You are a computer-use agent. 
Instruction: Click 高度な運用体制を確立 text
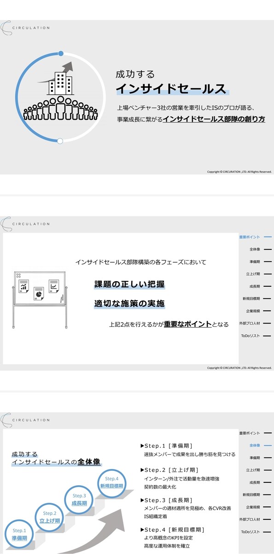(x=167, y=546)
